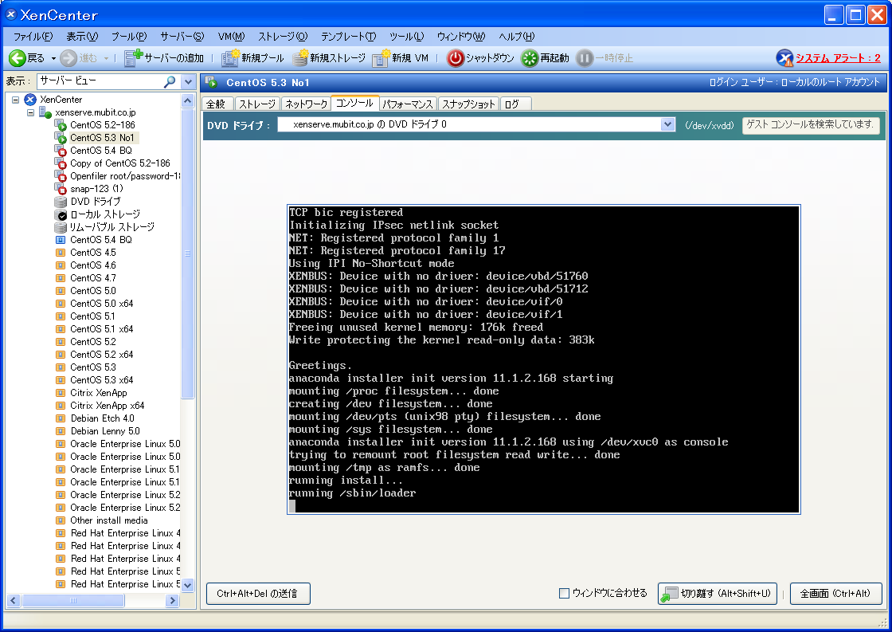Click the CentOS 5.3 No1 header VM icon
Viewport: 892px width, 632px height.
pos(212,82)
